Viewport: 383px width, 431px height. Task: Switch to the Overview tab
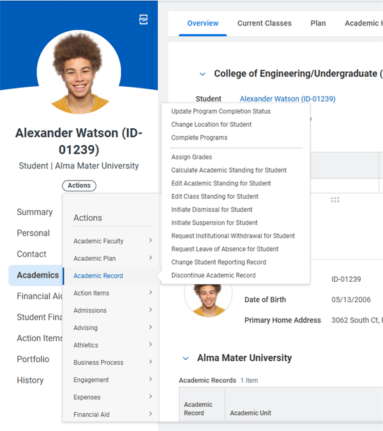pyautogui.click(x=203, y=24)
